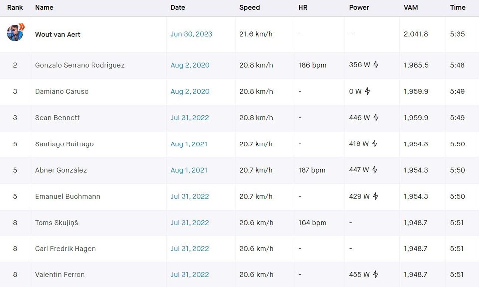Select the name Damiano Caruso
The image size is (479, 287).
62,91
